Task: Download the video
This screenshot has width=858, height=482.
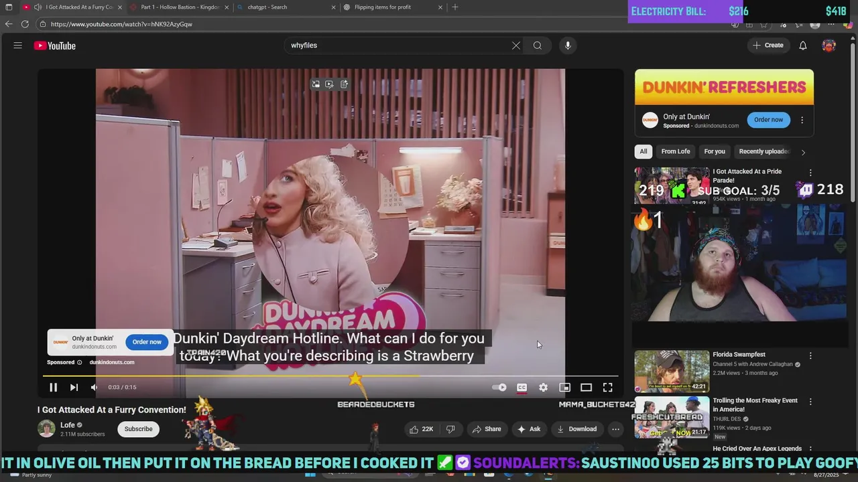Action: tap(576, 429)
